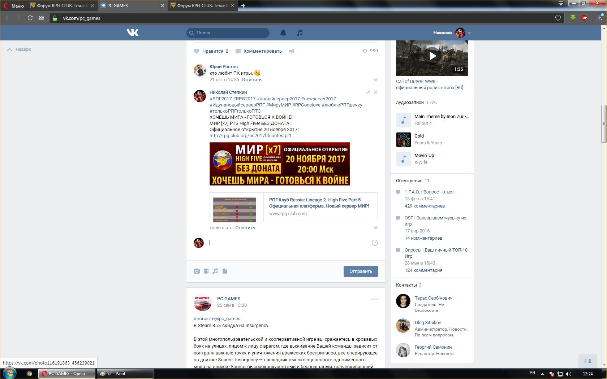This screenshot has width=607, height=379.
Task: Like the post with Нравится
Action: click(211, 51)
